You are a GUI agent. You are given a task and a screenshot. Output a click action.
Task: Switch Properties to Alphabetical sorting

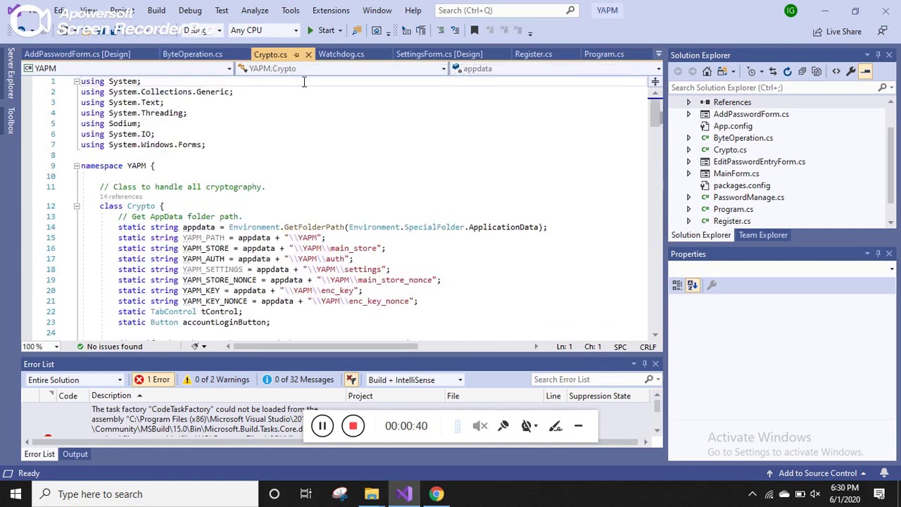(x=692, y=285)
